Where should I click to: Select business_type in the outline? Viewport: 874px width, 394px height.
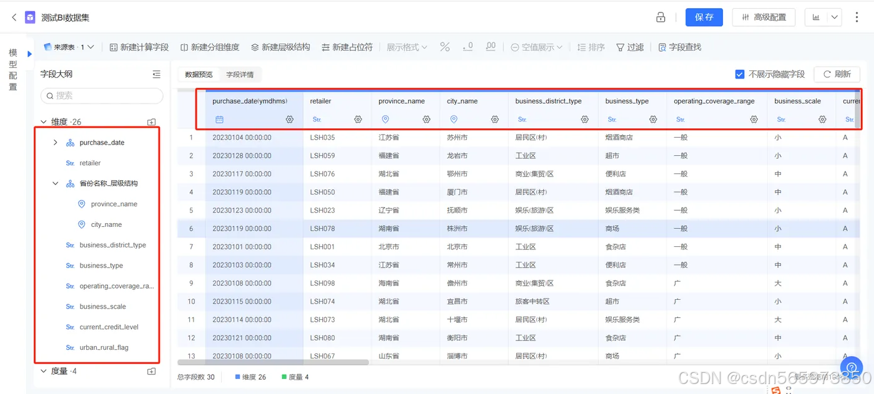(101, 266)
